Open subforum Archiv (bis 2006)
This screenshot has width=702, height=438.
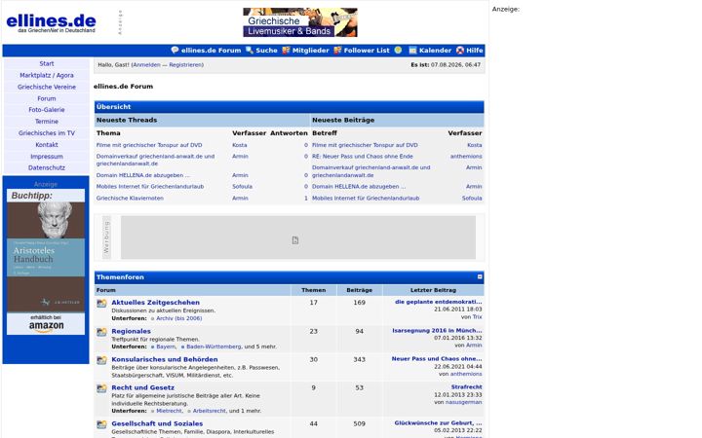[x=179, y=318]
